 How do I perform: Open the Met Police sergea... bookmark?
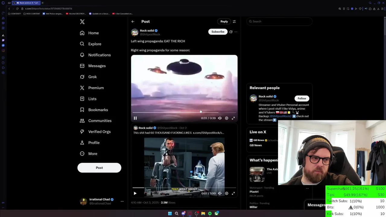click(x=53, y=14)
